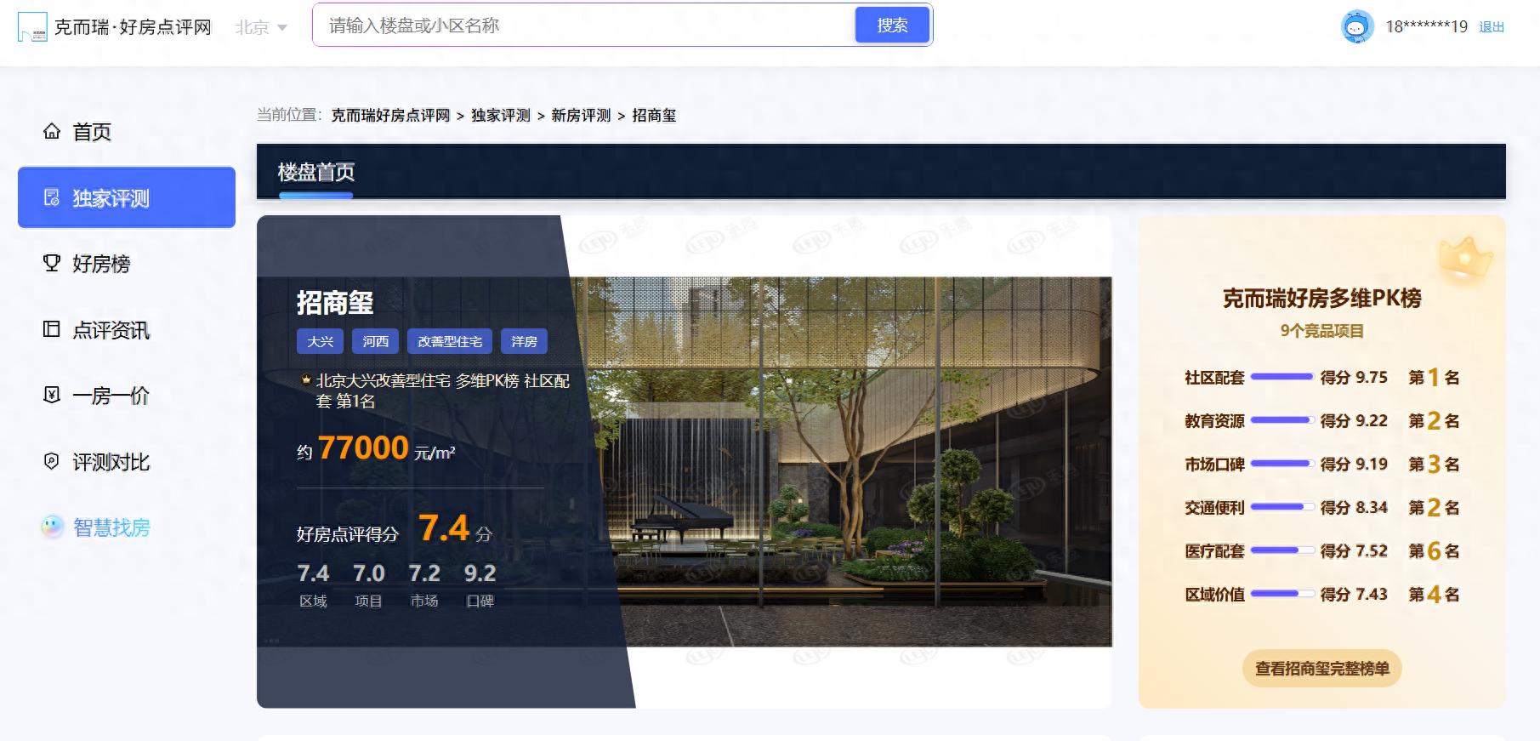Click the 约77000元/m² price
This screenshot has width=1540, height=741.
pyautogui.click(x=376, y=448)
